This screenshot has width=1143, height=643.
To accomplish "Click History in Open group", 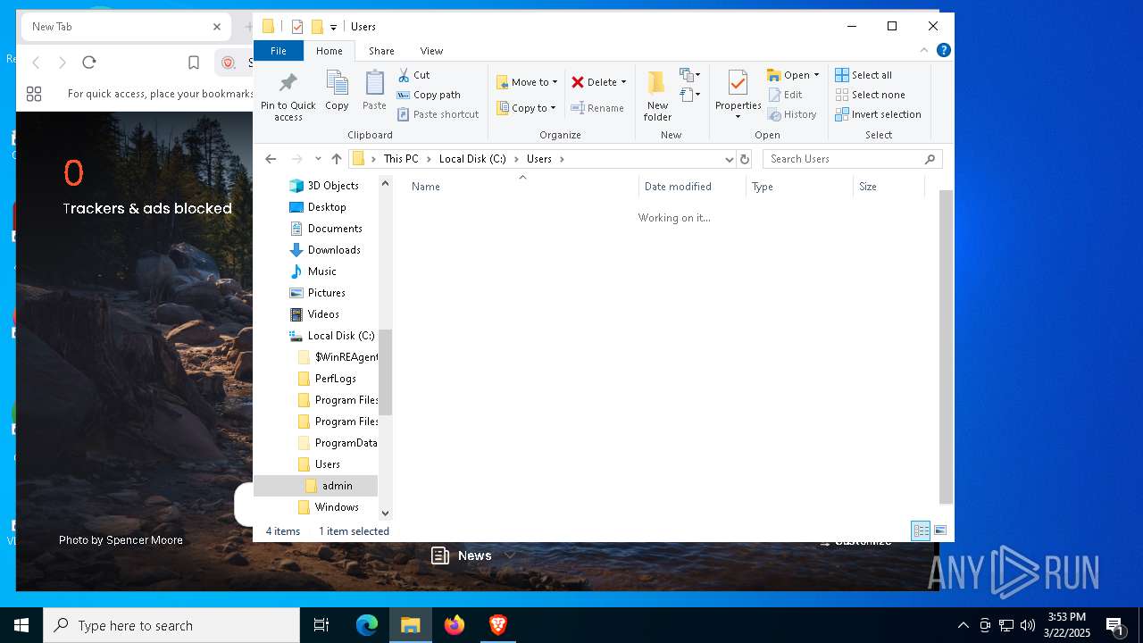I will click(x=792, y=114).
